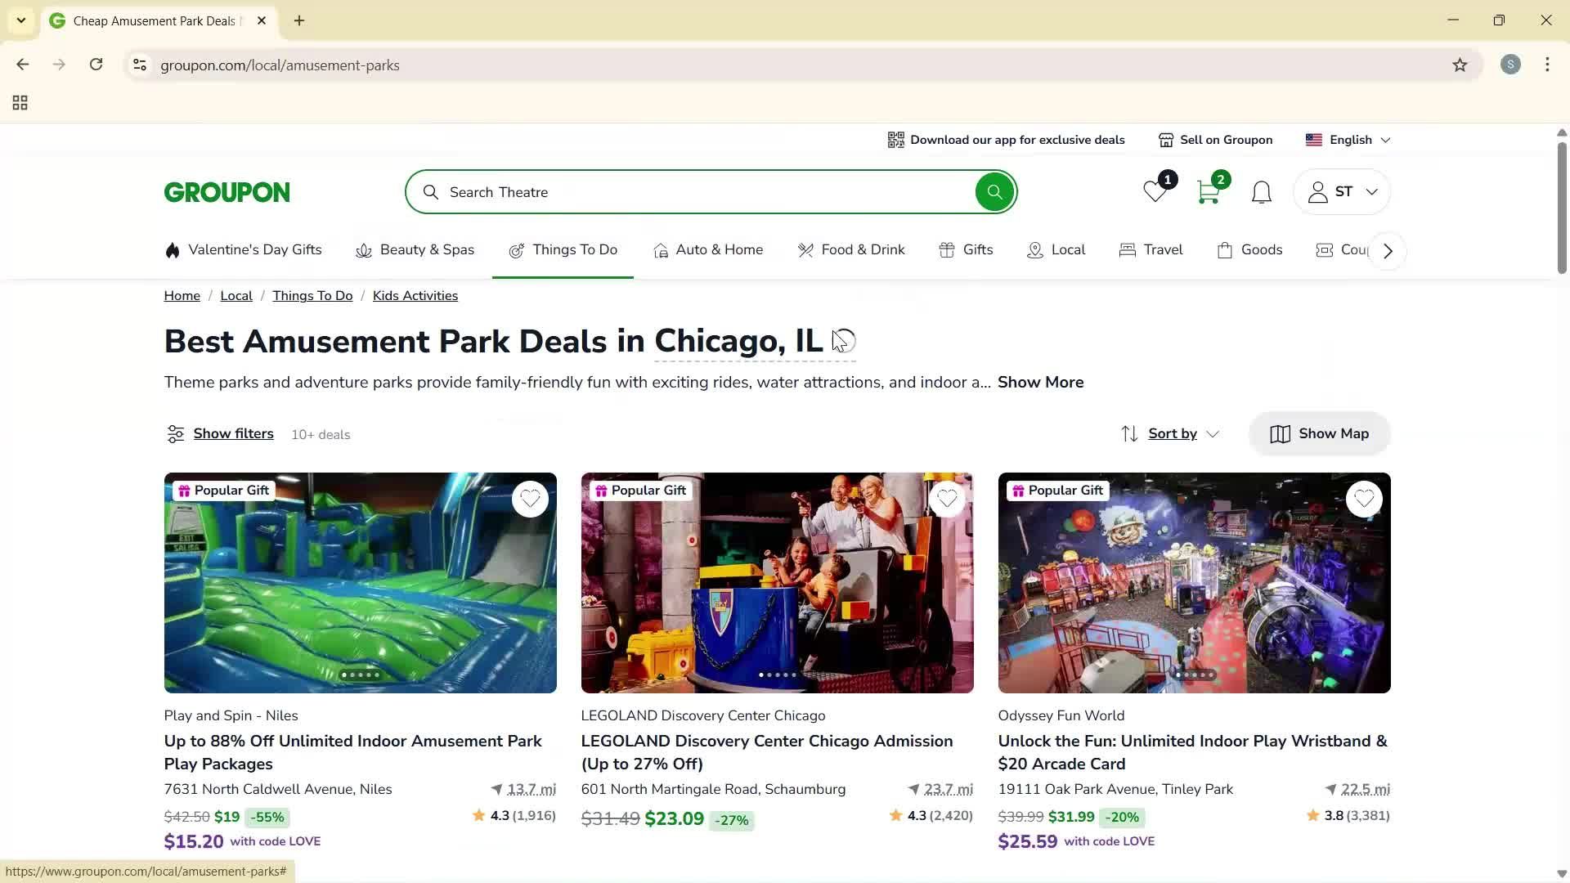1570x883 pixels.
Task: Favorite the LEGOLAND Discovery Center deal
Action: tap(947, 498)
